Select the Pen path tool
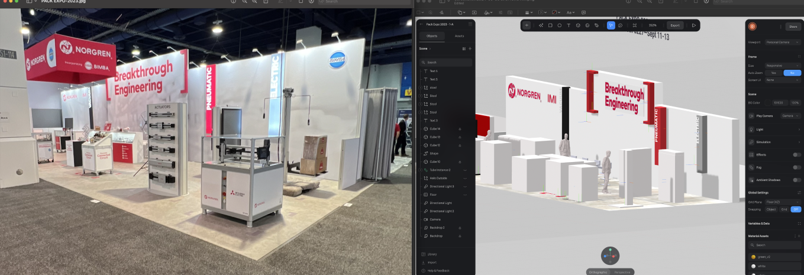 tap(596, 25)
